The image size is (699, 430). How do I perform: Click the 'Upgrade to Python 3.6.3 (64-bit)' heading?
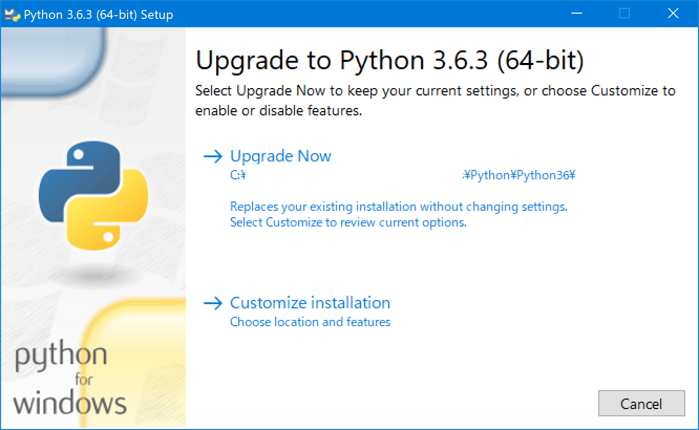pos(391,60)
